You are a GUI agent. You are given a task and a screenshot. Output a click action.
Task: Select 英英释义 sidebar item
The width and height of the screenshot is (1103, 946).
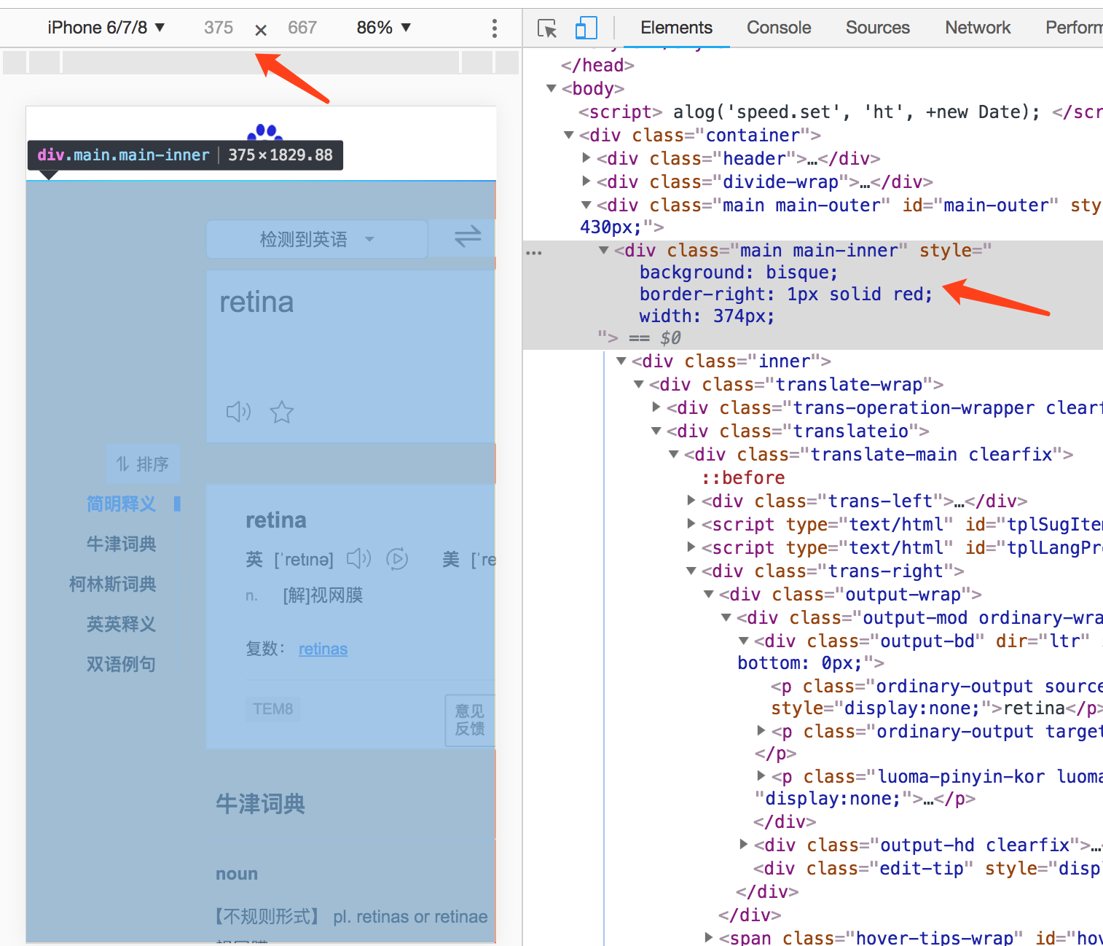click(x=121, y=624)
